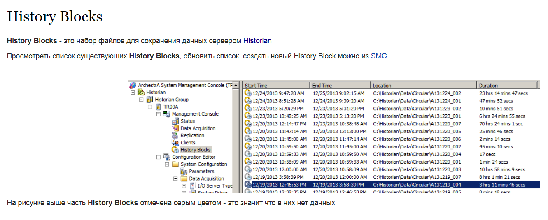Click the tree panel scroll up arrow

click(x=236, y=86)
